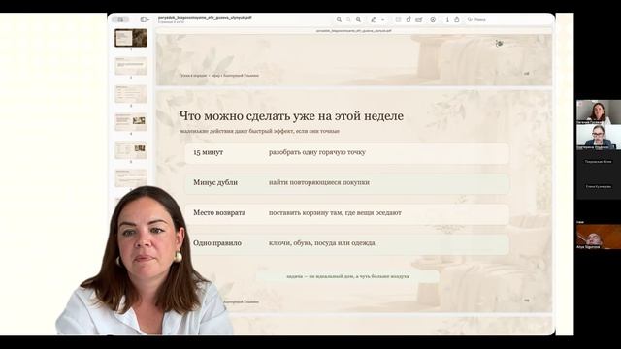Viewport: 621px width, 349px height.
Task: Click the 'Место возврата' row label
Action: [219, 212]
